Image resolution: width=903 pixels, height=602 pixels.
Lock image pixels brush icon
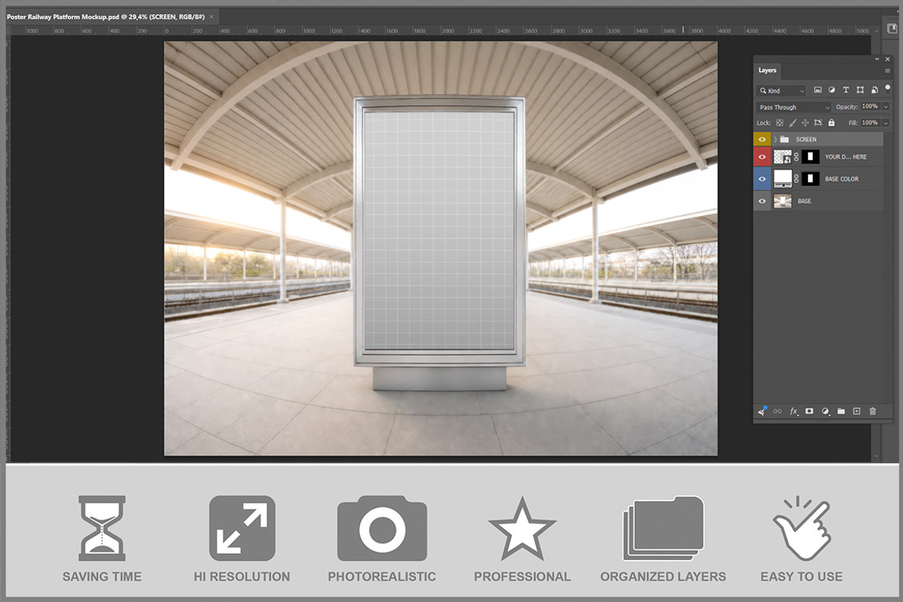point(792,123)
